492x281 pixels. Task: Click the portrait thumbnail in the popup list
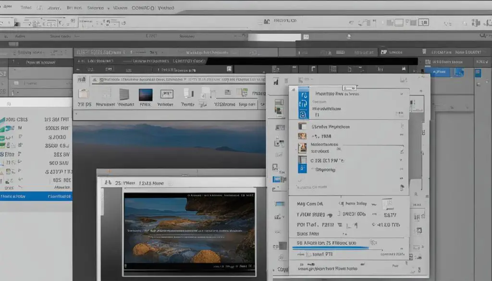coord(303,148)
